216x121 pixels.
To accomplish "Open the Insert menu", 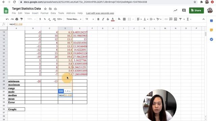I will click(x=35, y=13).
